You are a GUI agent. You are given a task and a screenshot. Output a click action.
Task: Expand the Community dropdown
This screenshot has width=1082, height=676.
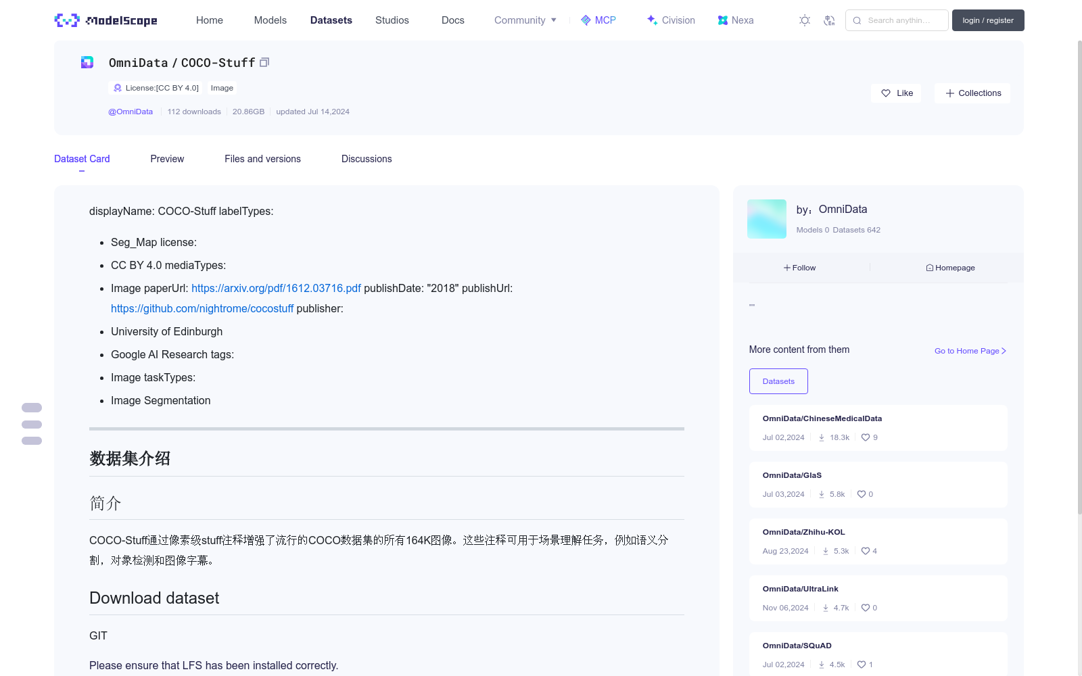click(x=525, y=20)
